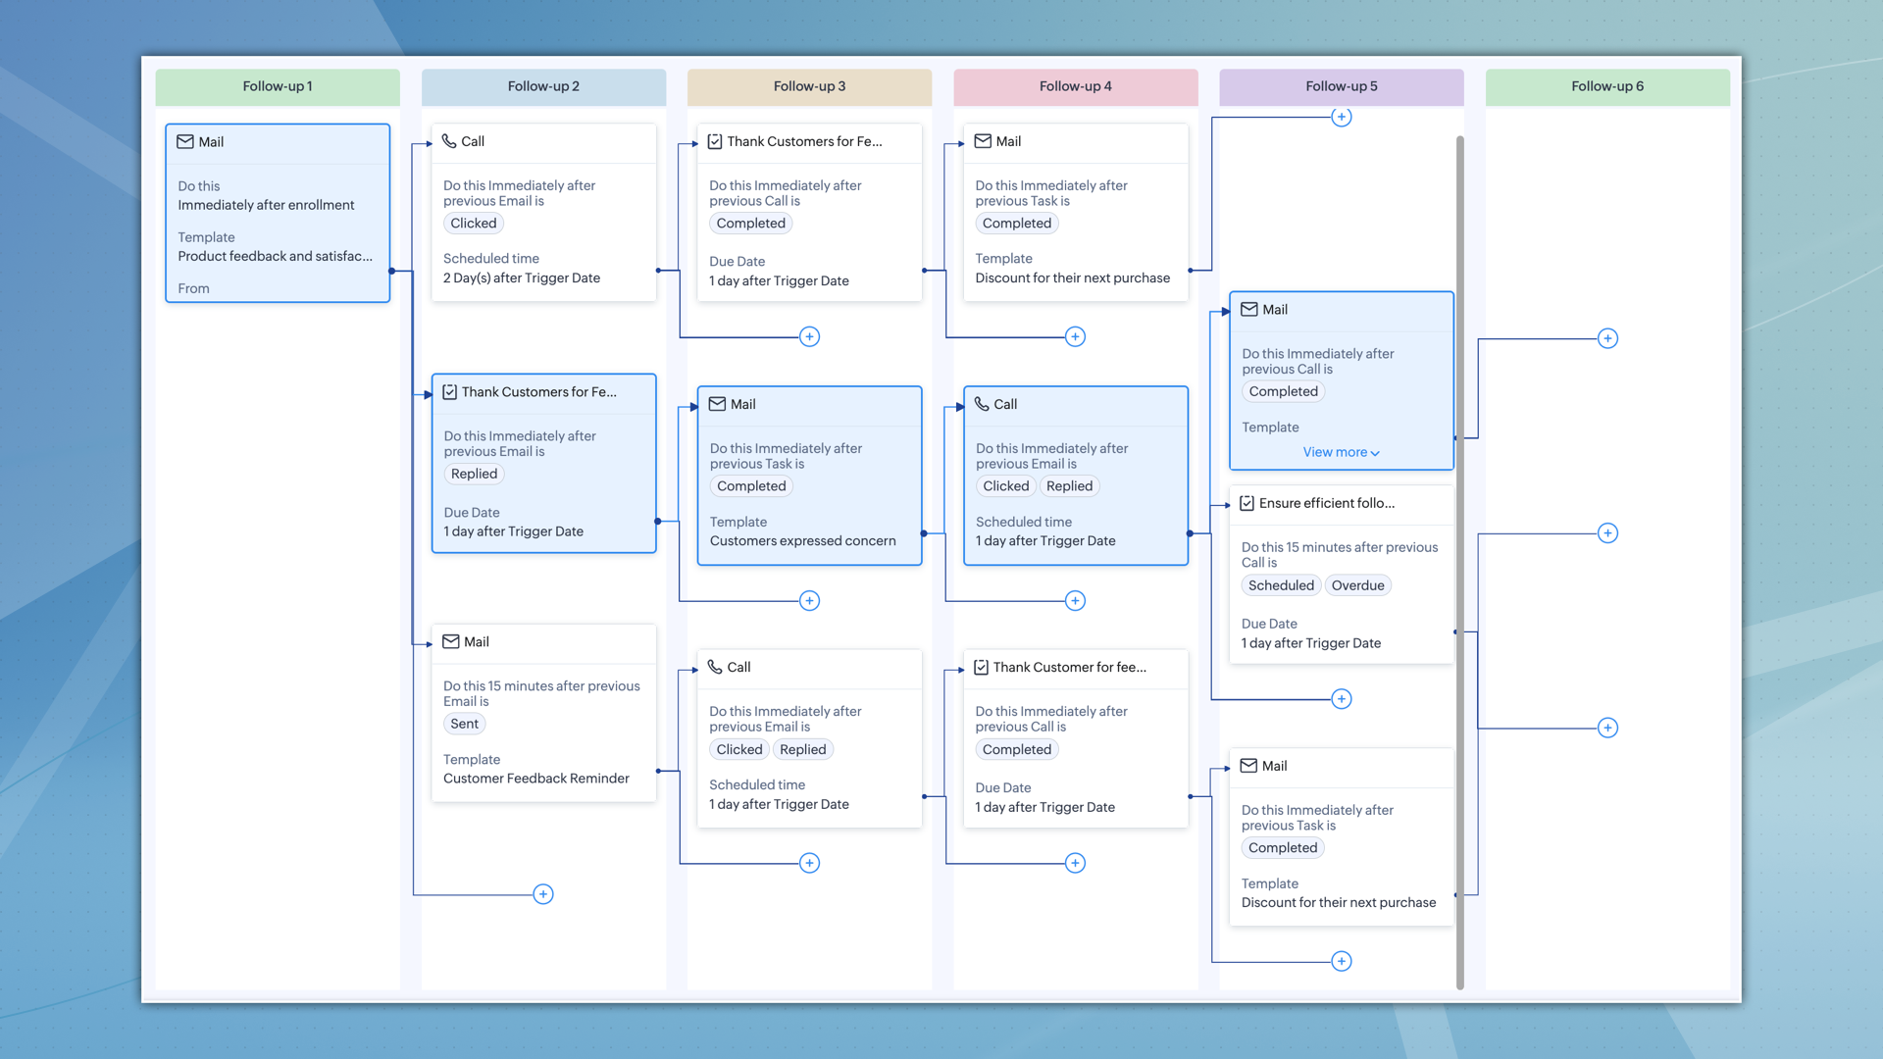Switch to the Follow-up 1 column header
The image size is (1883, 1059).
point(278,86)
